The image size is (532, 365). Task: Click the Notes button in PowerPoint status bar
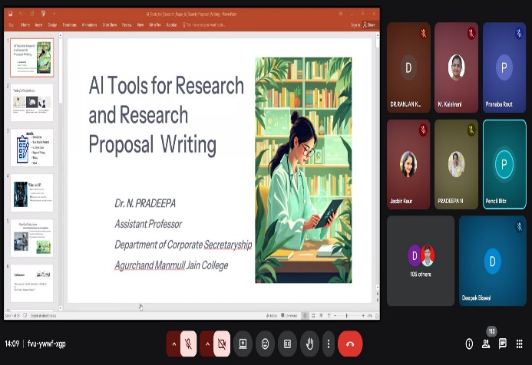[x=272, y=315]
